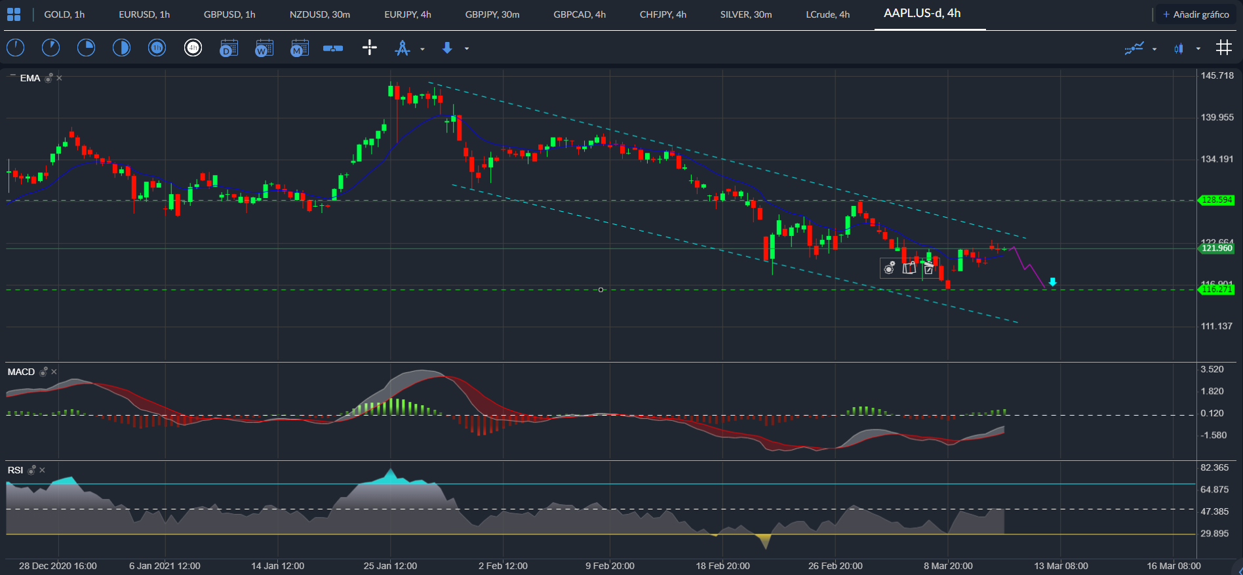The image size is (1243, 575).
Task: Switch to the daily timeframe calendar icon
Action: (x=228, y=48)
